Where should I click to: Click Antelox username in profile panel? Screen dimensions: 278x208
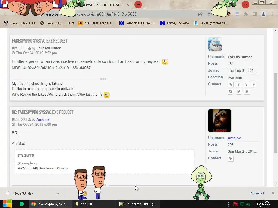(x=234, y=138)
